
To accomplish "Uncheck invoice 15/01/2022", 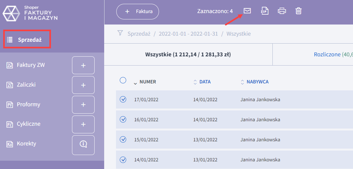I will 123,139.
